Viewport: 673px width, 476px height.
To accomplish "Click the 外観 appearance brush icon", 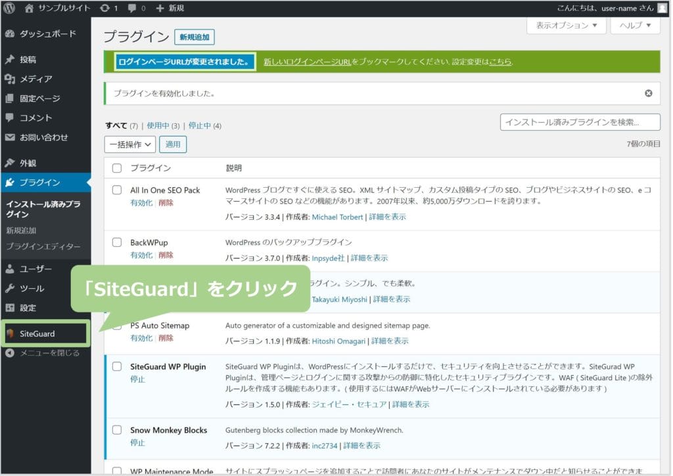I will coord(10,163).
